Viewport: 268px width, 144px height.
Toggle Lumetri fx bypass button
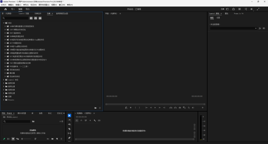pos(260,28)
